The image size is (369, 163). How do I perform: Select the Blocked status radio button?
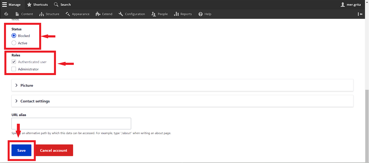[14, 36]
